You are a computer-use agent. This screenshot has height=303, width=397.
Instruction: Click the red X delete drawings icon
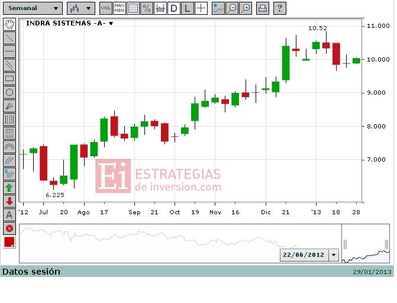pos(9,229)
